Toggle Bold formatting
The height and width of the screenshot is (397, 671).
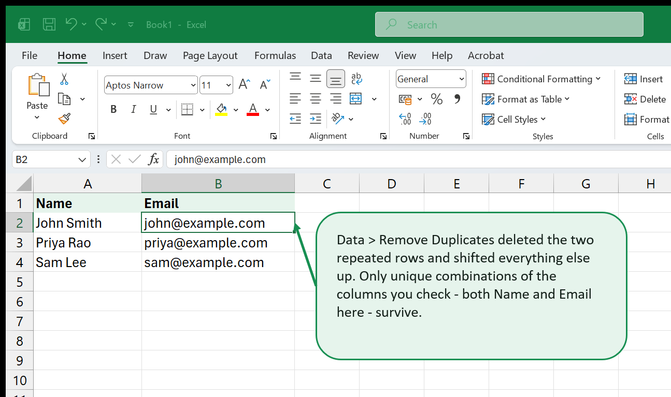113,109
